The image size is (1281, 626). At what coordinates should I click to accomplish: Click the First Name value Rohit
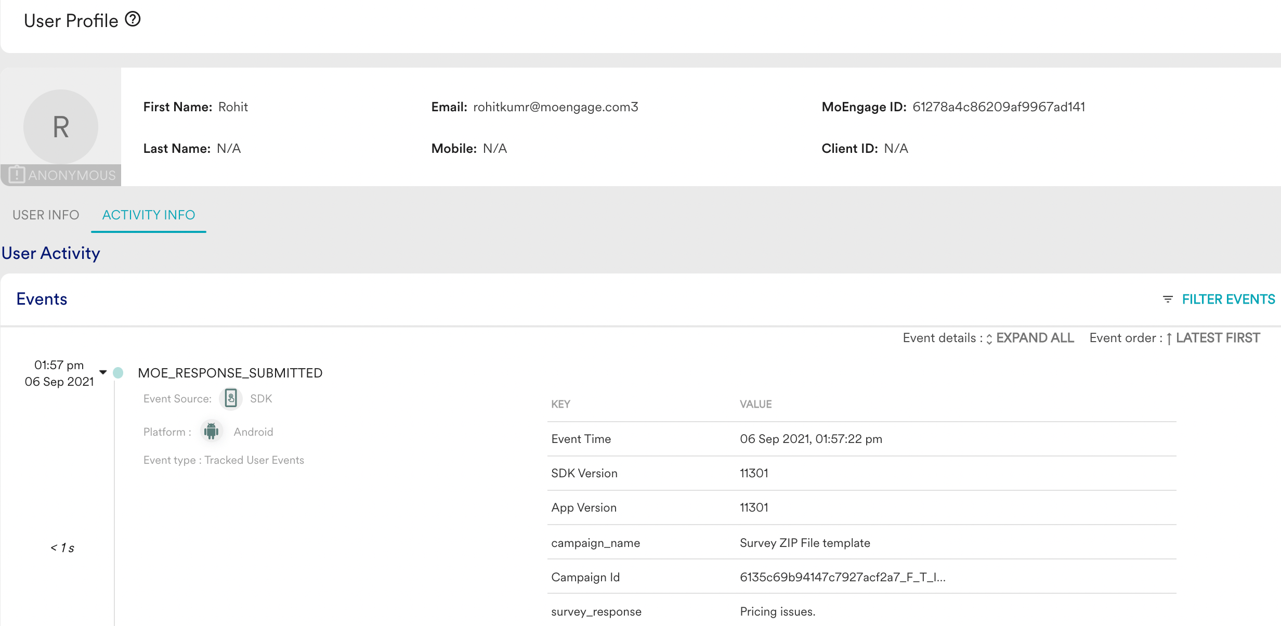pyautogui.click(x=233, y=107)
